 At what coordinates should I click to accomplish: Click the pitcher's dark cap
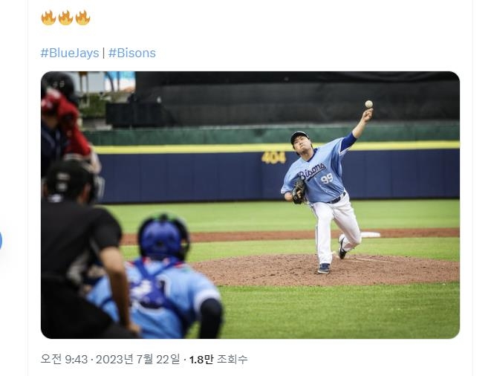(299, 136)
